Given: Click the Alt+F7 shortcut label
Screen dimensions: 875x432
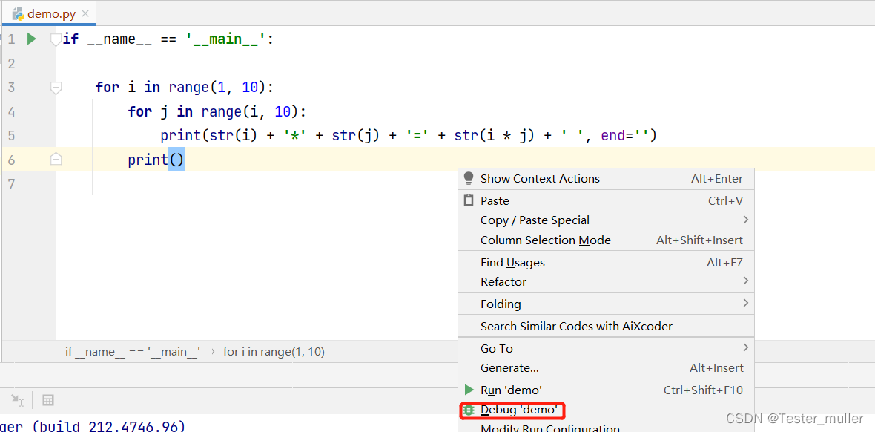Looking at the screenshot, I should pyautogui.click(x=725, y=262).
